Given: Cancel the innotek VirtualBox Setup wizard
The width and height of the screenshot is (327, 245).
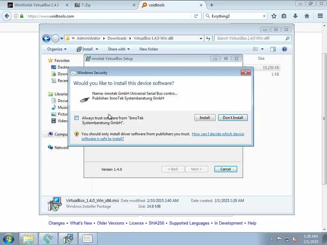Looking at the screenshot, I should pyautogui.click(x=225, y=169).
